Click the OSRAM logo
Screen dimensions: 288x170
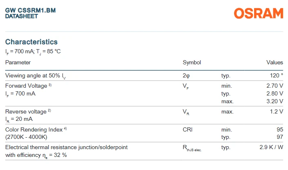[259, 13]
